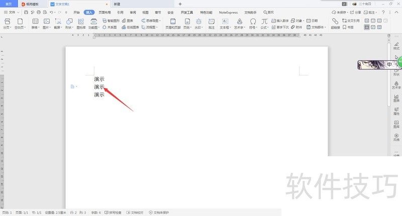Open the screenshot tool (截屏)
The height and width of the screenshot is (216, 402).
point(58,23)
